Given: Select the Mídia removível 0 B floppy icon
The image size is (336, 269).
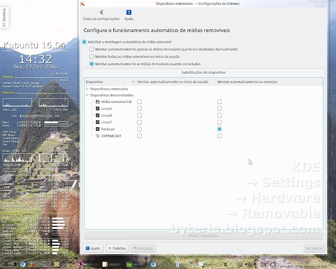Looking at the screenshot, I should (98, 102).
